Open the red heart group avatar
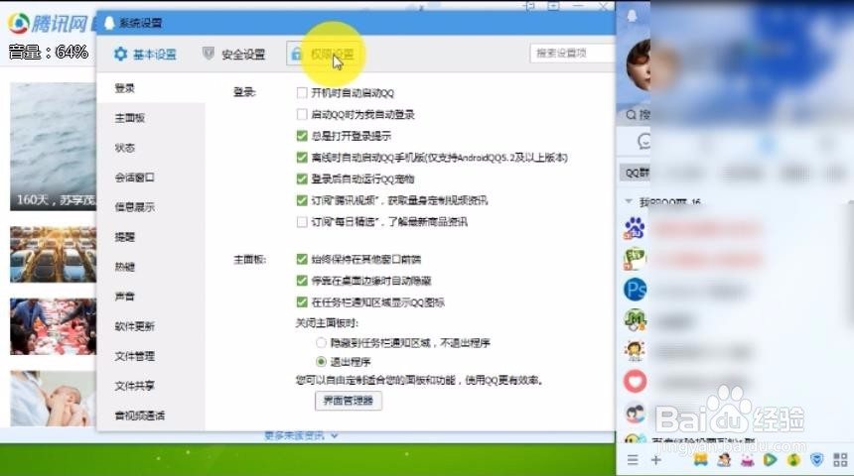 636,382
